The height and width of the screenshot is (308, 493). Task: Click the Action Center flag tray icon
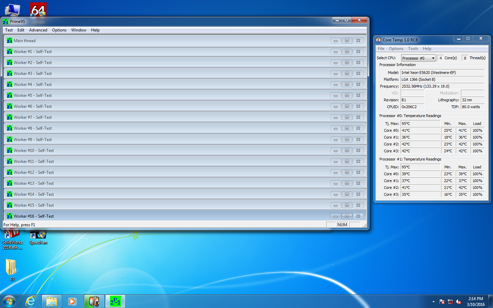pyautogui.click(x=442, y=301)
